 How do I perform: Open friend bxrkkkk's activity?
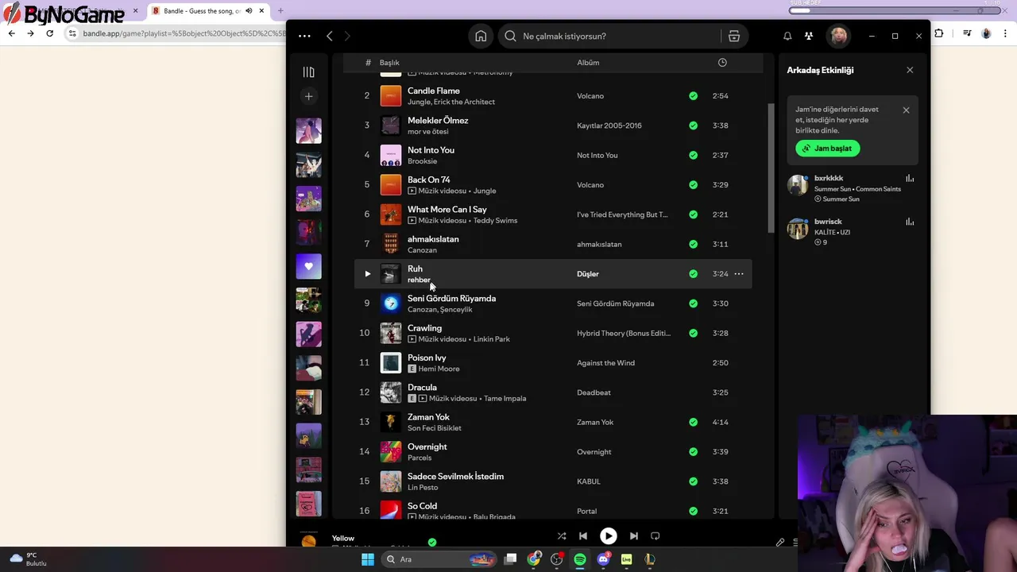coord(852,188)
